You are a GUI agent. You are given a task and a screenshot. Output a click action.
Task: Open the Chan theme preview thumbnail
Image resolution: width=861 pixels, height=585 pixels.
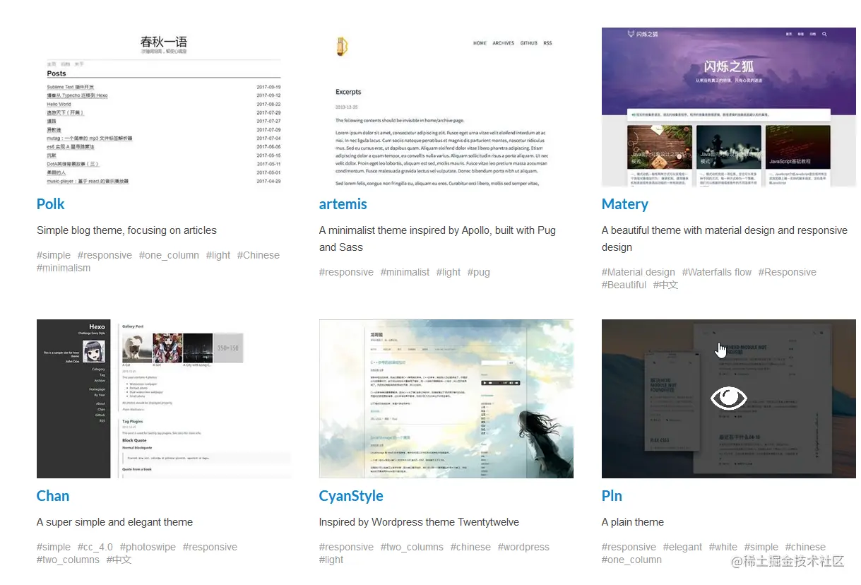pyautogui.click(x=164, y=398)
